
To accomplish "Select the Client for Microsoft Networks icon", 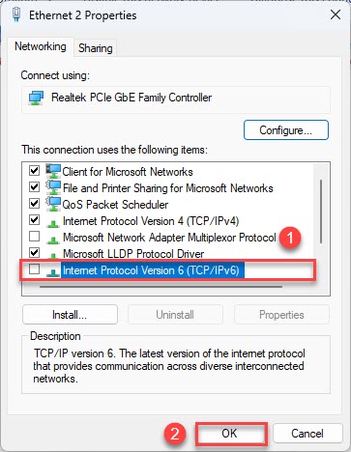I will coord(53,171).
